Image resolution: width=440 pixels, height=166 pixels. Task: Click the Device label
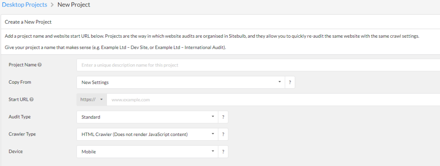tap(16, 151)
